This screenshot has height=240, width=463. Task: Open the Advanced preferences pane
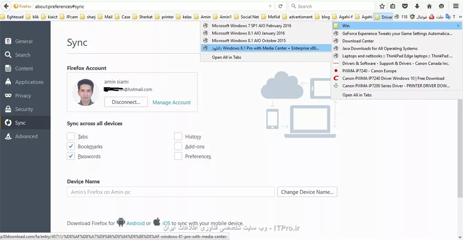(x=25, y=136)
